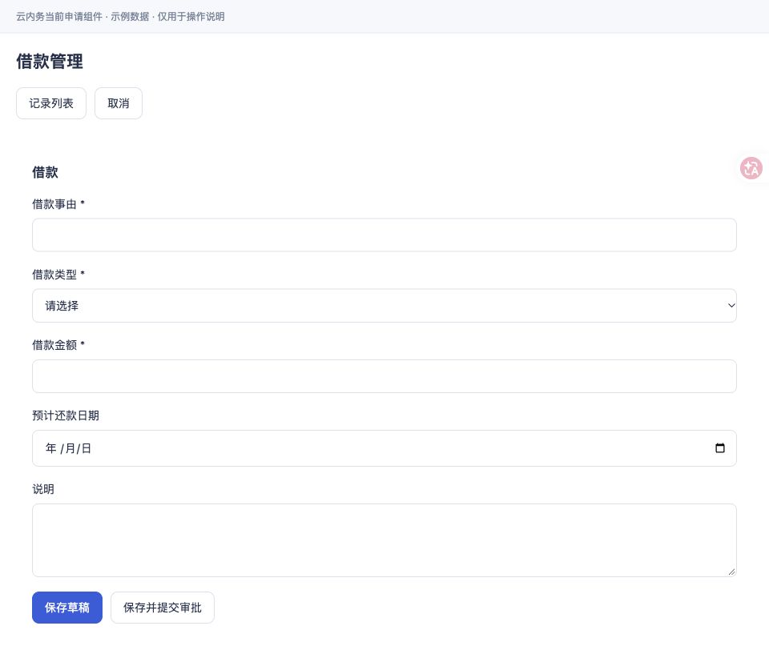The height and width of the screenshot is (670, 769).
Task: Click the pink translate floating icon
Action: coord(751,168)
